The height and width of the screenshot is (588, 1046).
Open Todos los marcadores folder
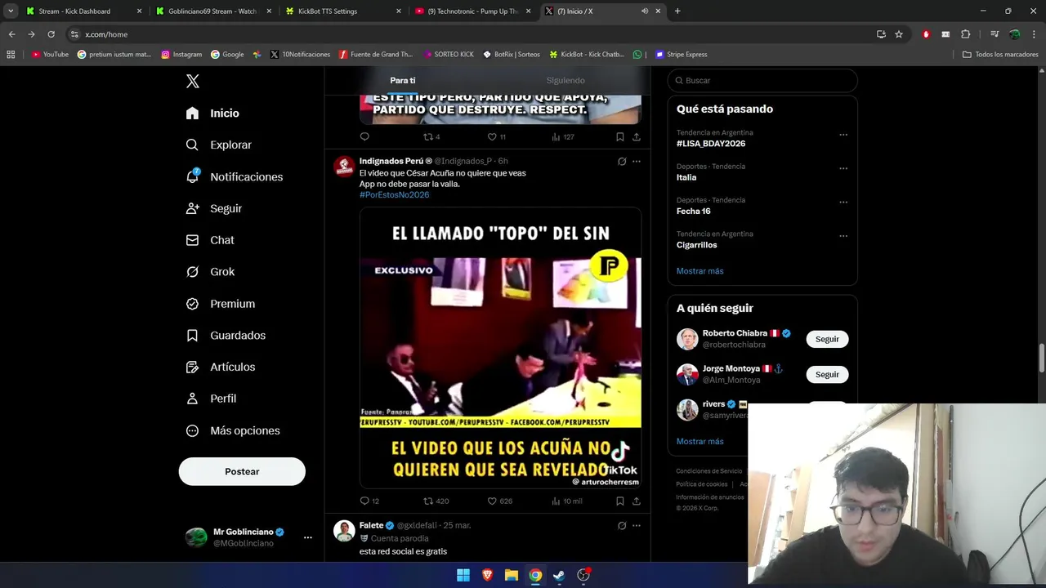click(x=1000, y=55)
